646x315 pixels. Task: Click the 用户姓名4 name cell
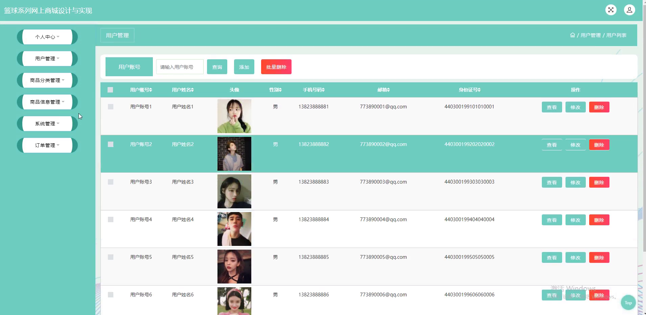click(x=183, y=219)
